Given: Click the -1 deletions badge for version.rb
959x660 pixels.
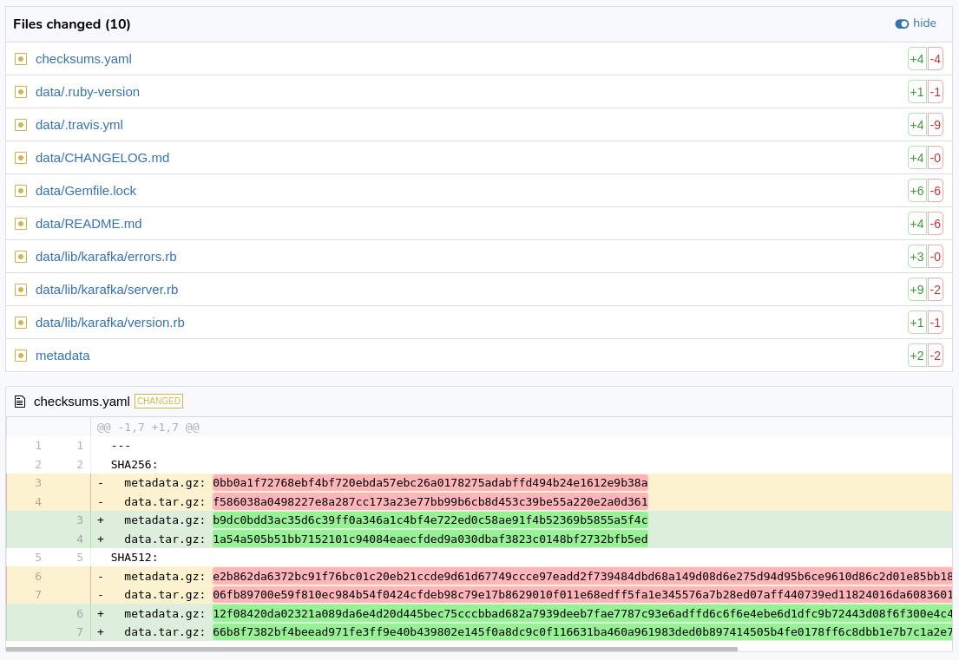Looking at the screenshot, I should click(x=936, y=323).
